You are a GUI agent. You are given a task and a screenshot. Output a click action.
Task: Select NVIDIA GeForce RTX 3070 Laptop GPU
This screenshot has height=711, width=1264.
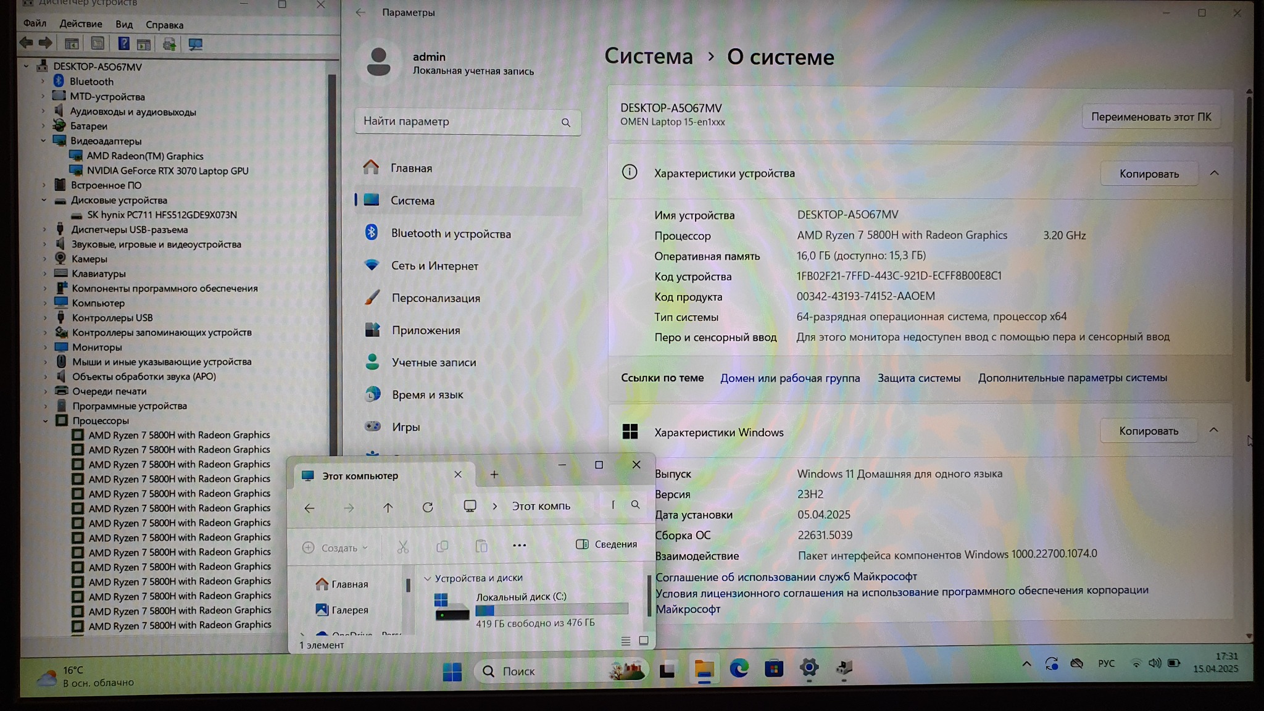[167, 171]
